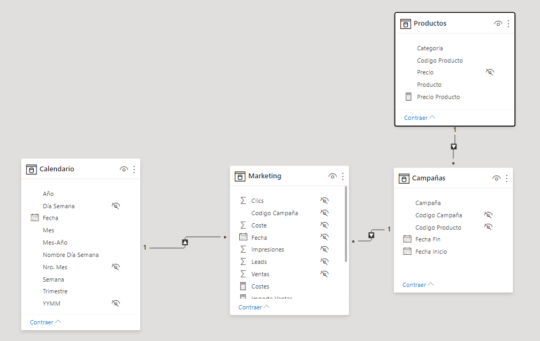Toggle visibility of Productos table
The image size is (540, 341).
498,24
